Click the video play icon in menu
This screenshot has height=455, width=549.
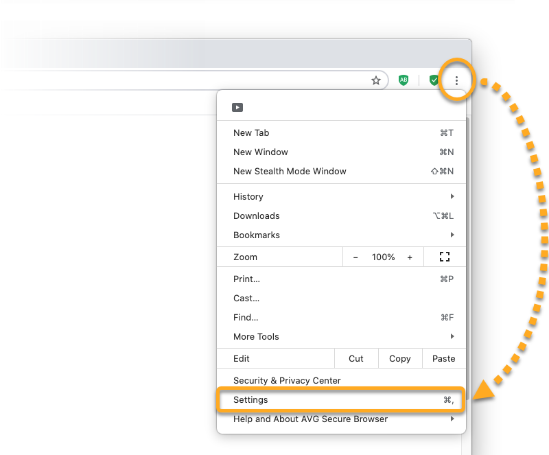237,107
